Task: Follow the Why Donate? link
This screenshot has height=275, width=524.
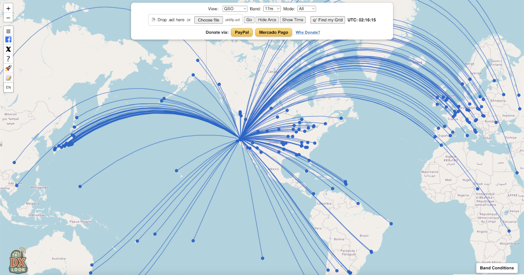Action: [x=308, y=32]
